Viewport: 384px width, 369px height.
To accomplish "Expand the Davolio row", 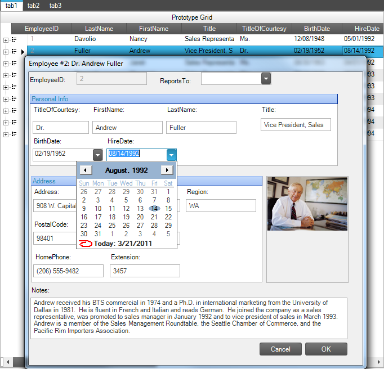I will point(6,40).
